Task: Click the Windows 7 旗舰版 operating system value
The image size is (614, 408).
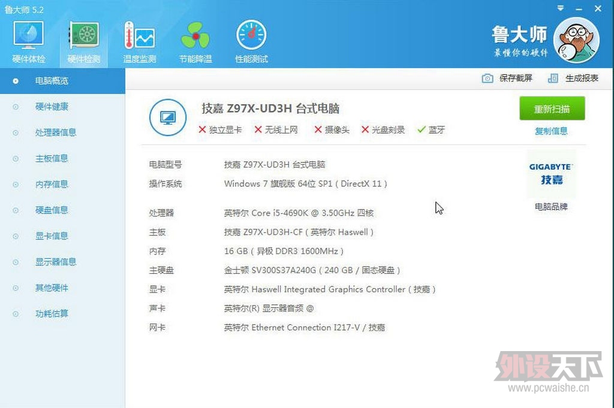Action: click(305, 183)
